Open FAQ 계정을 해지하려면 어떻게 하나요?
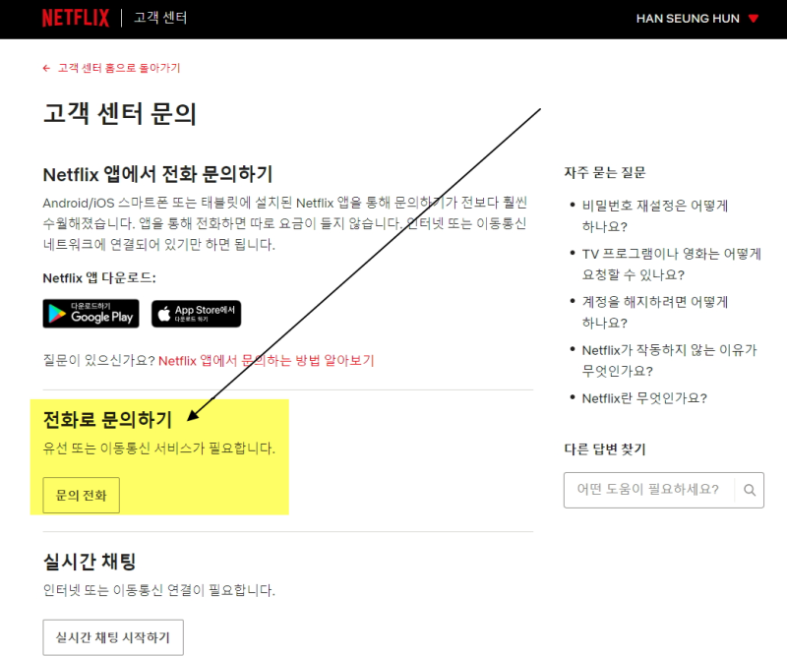This screenshot has height=657, width=787. pyautogui.click(x=654, y=312)
